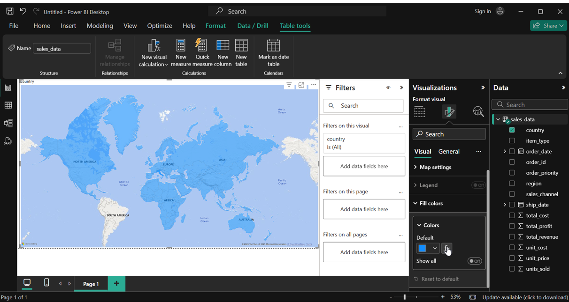Click Reset to default in Fill colors
The height and width of the screenshot is (302, 569).
point(440,279)
